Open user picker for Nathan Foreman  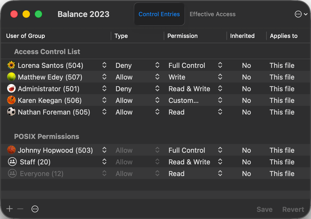point(104,112)
